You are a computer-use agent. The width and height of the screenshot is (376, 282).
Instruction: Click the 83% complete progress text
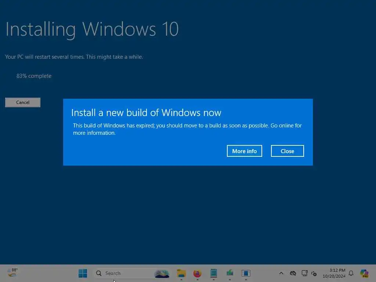click(x=34, y=76)
